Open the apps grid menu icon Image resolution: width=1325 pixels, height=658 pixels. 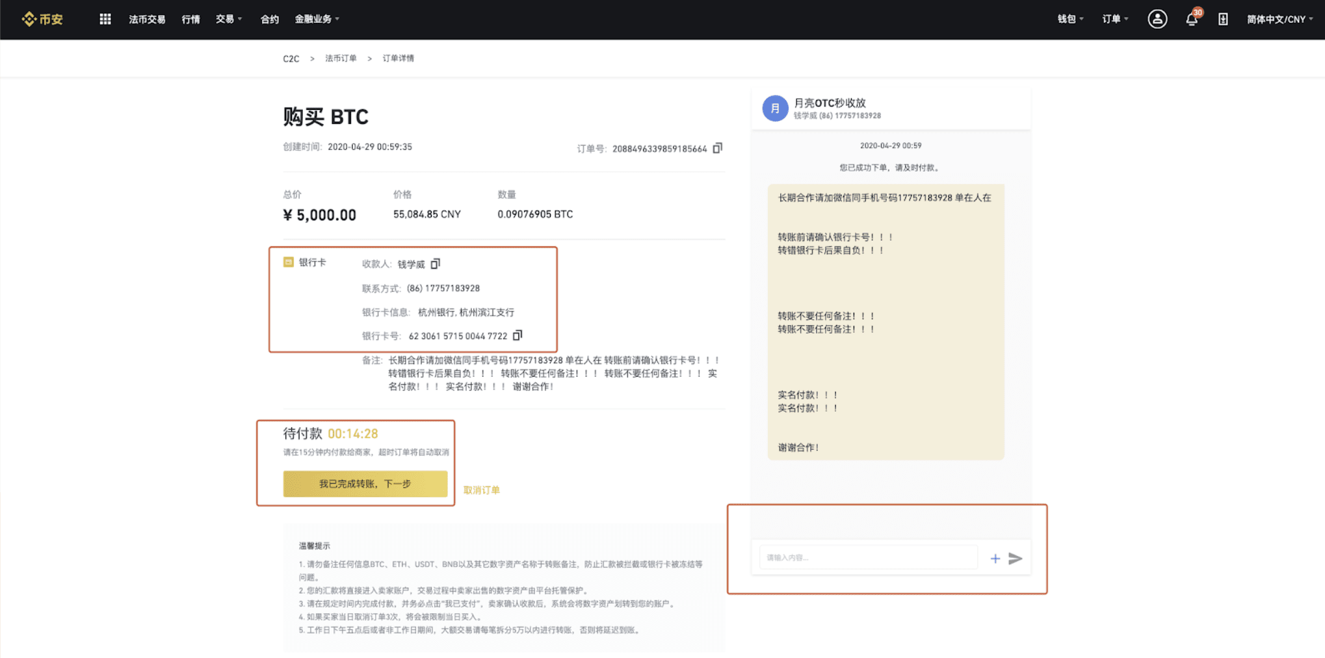click(105, 19)
